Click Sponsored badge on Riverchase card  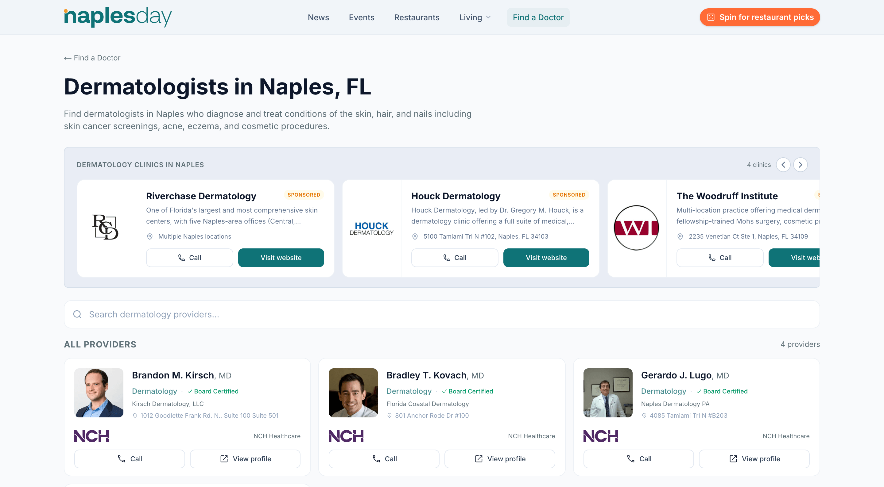coord(304,195)
